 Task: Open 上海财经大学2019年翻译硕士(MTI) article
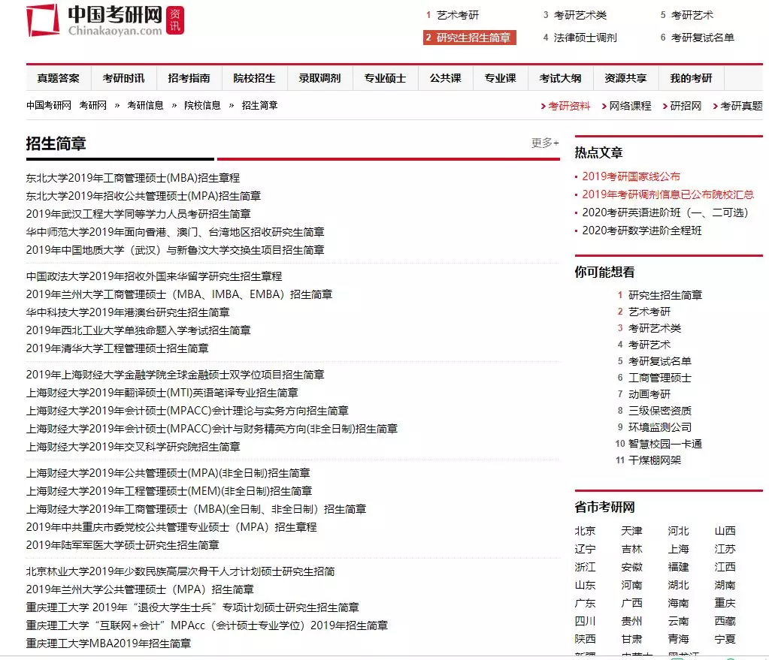point(162,393)
